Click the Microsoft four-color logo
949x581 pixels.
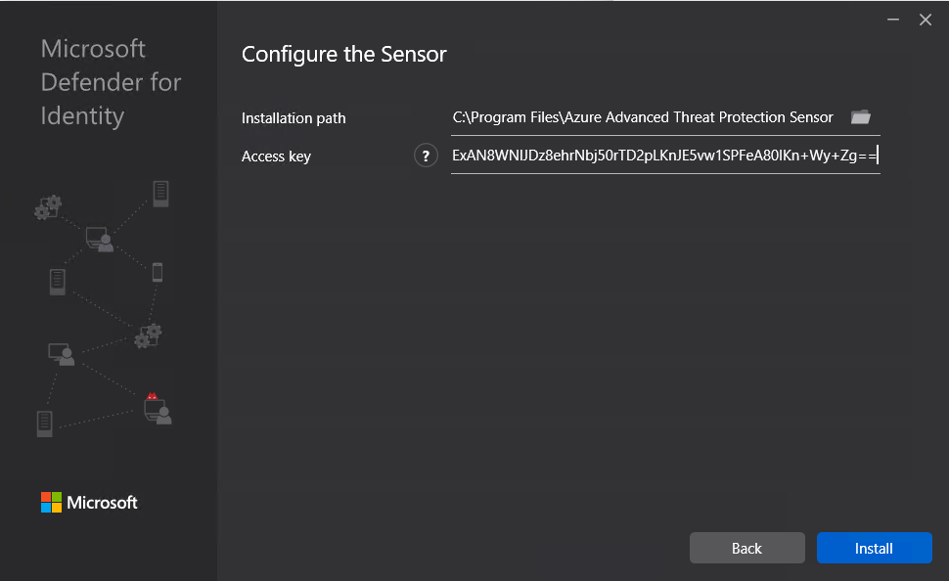[51, 503]
